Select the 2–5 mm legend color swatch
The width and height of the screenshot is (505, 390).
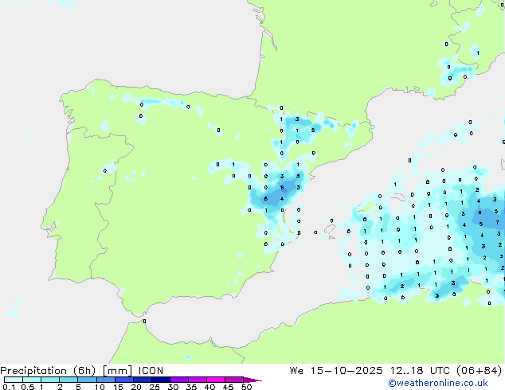pos(69,380)
